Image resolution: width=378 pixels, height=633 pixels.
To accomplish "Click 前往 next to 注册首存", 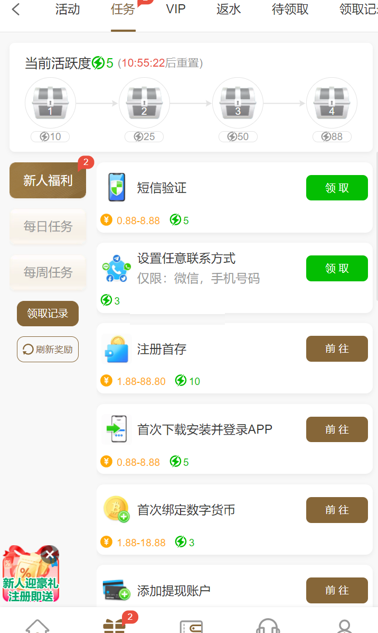I will click(337, 348).
